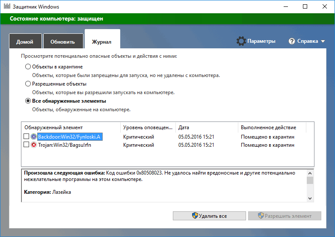Viewport: 335px width, 237px height.
Task: Click date 05.05.2016 15:21 in Trojan row
Action: click(196, 145)
